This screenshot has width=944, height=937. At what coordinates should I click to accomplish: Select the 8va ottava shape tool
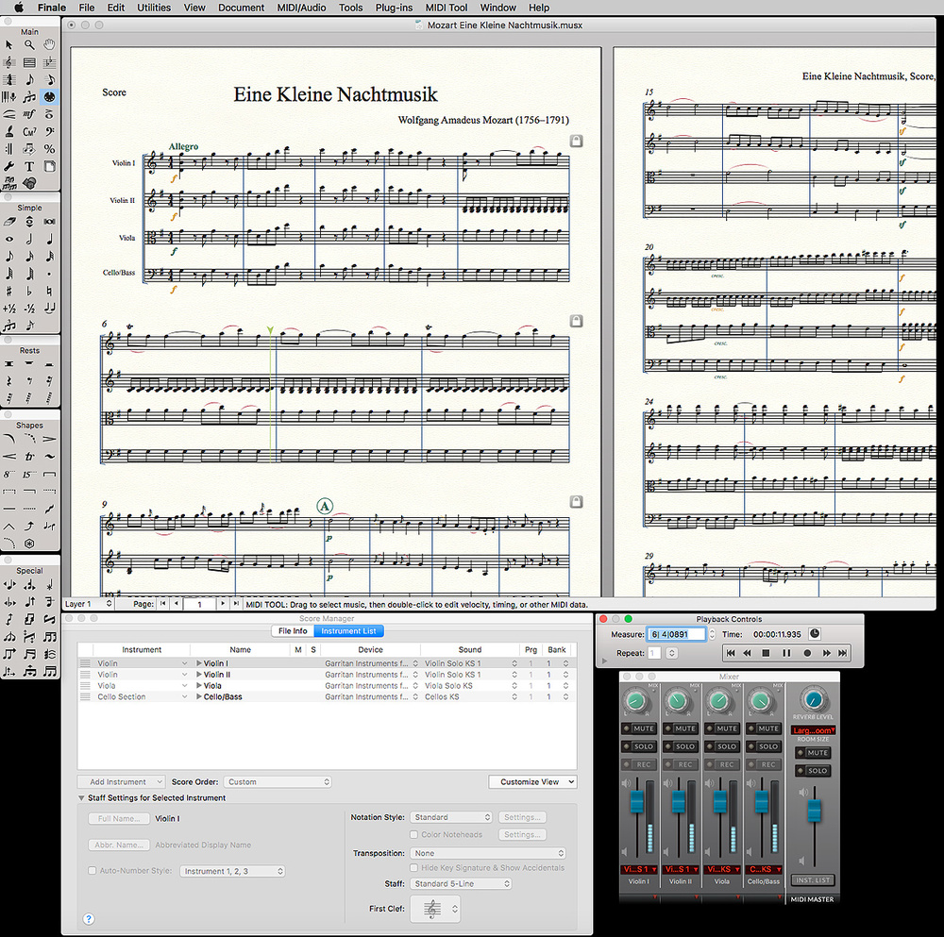tap(9, 475)
